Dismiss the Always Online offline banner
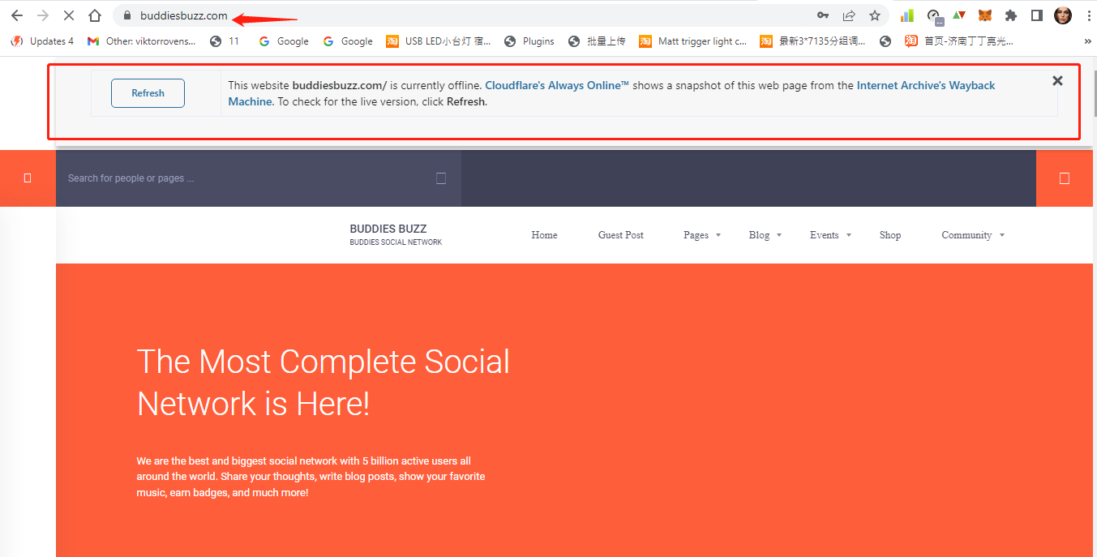 [x=1057, y=80]
